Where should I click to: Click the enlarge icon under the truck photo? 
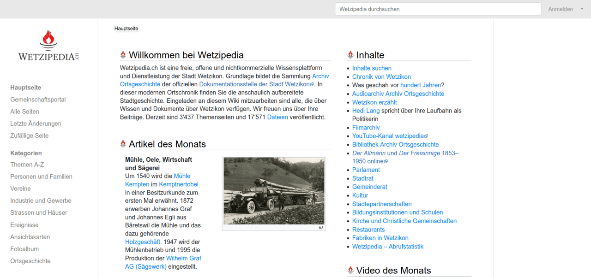pos(321,228)
